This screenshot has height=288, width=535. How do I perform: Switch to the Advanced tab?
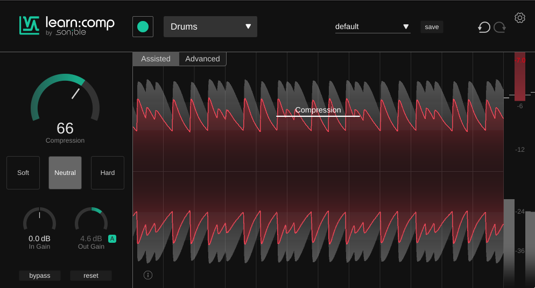click(202, 59)
